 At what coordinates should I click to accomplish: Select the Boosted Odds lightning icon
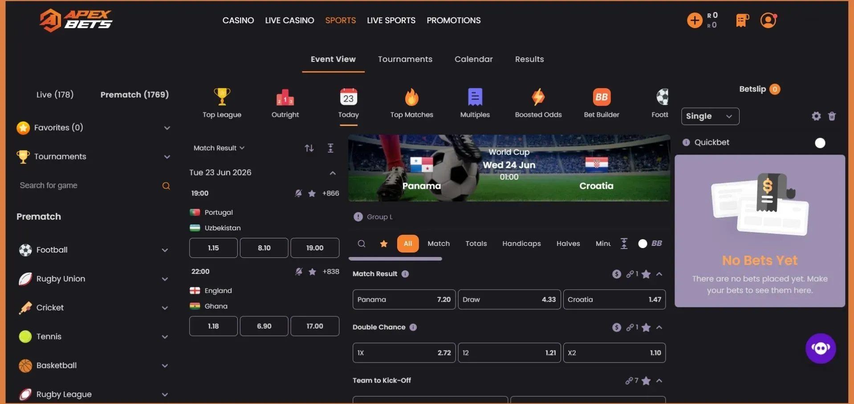tap(538, 97)
